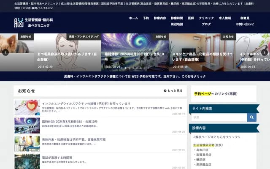
Task: Open 医師 menu item
Action: pos(191,18)
